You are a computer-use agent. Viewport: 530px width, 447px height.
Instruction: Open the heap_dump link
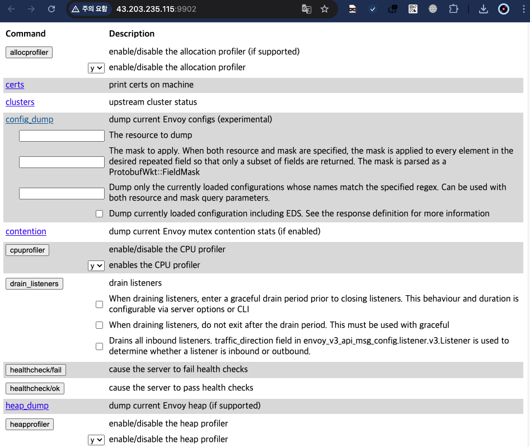[x=27, y=406]
